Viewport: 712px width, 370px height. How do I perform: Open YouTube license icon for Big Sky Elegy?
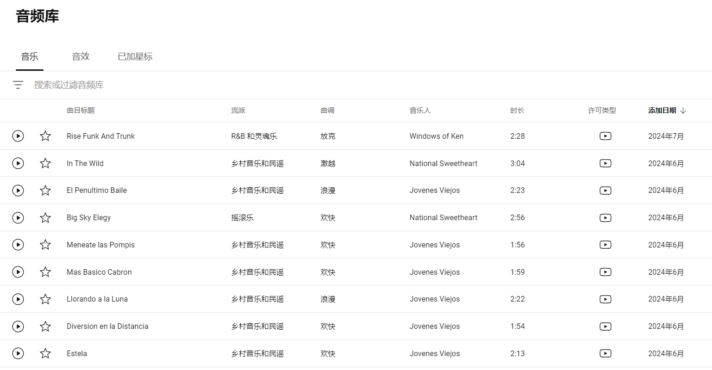pyautogui.click(x=606, y=218)
